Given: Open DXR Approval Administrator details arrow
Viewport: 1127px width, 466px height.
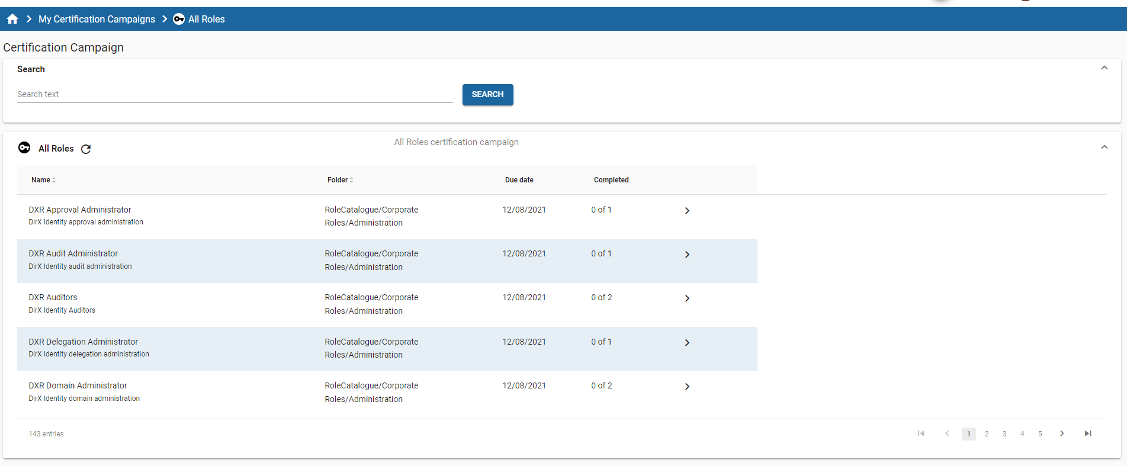Looking at the screenshot, I should pyautogui.click(x=687, y=211).
